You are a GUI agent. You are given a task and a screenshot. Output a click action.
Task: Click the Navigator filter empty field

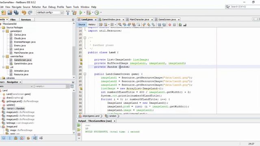tap(50, 86)
